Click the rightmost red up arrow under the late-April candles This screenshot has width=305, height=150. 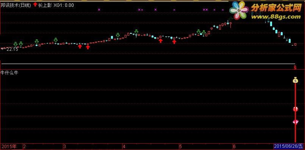(x=174, y=42)
